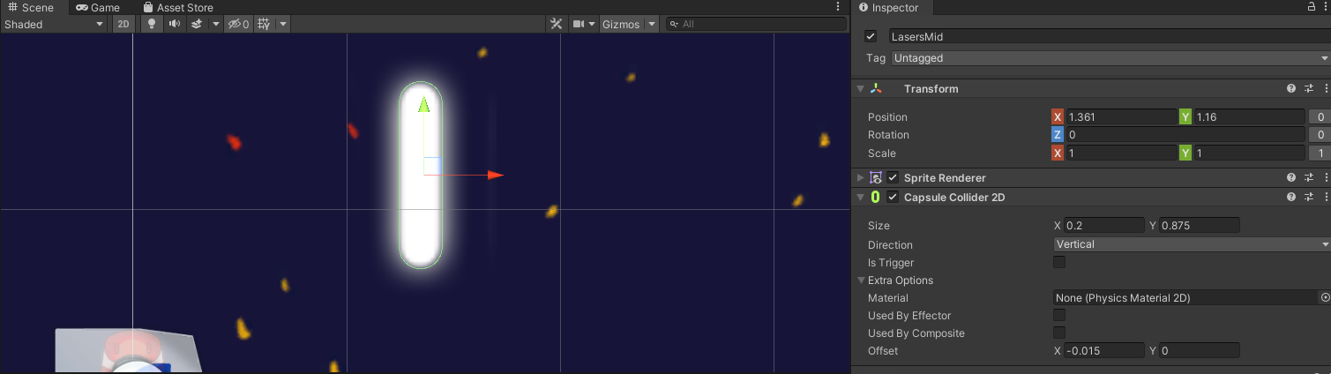
Task: Toggle 2D view mode button
Action: tap(123, 24)
